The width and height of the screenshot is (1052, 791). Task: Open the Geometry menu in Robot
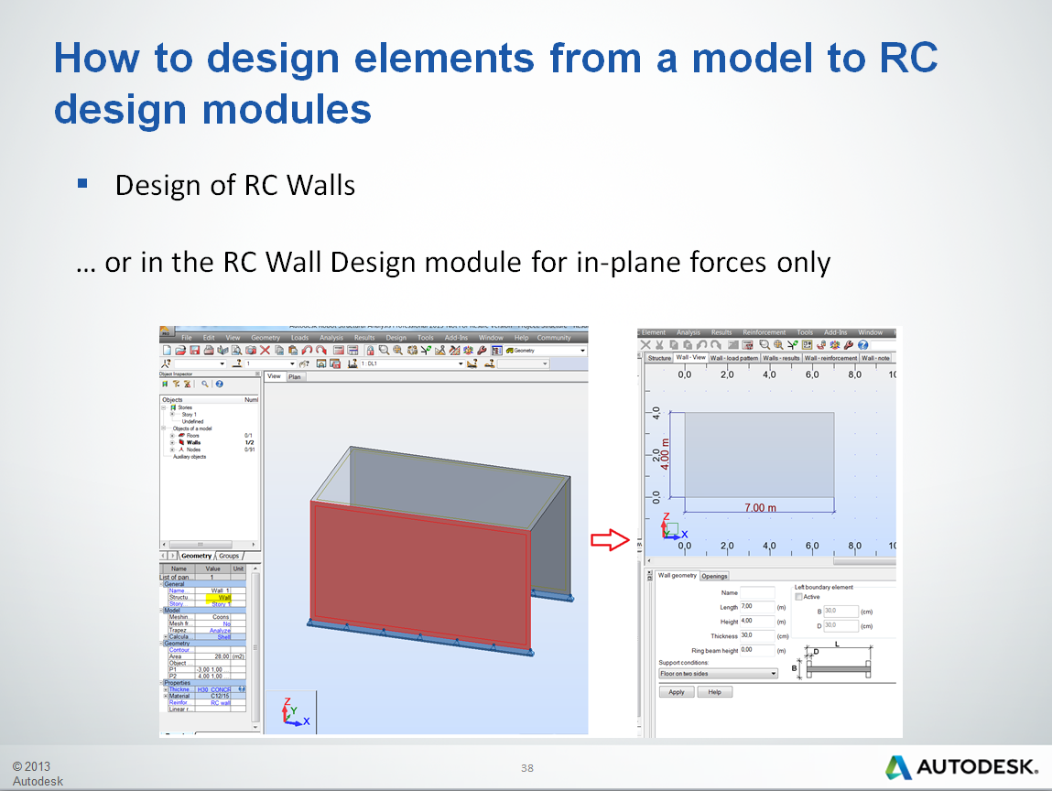(x=265, y=338)
